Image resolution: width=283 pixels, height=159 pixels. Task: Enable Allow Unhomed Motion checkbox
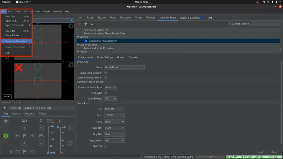tap(106, 78)
